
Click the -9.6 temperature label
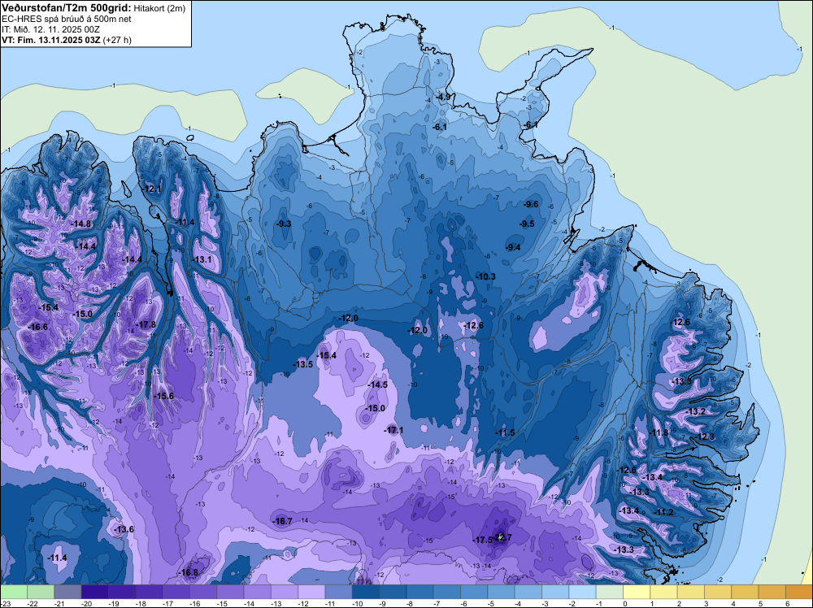point(530,204)
